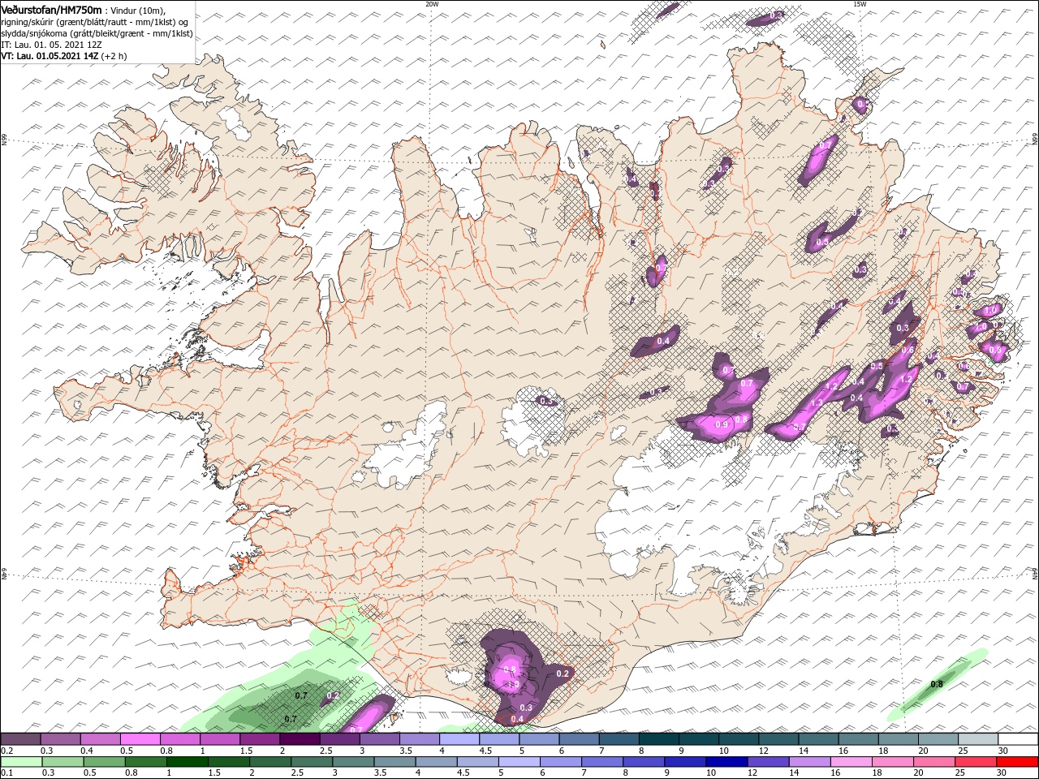The image size is (1039, 779).
Task: Click the 1.9 value in the southern snow area
Action: click(x=512, y=684)
